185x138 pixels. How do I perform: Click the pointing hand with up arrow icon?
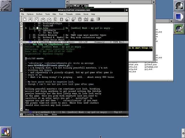tap(30, 19)
